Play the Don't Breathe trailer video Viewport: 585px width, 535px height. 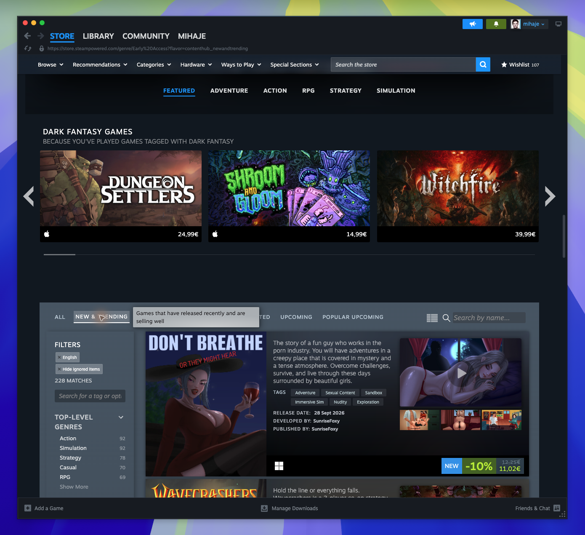point(462,373)
